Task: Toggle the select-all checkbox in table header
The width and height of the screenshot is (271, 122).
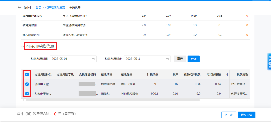Action: (x=27, y=75)
